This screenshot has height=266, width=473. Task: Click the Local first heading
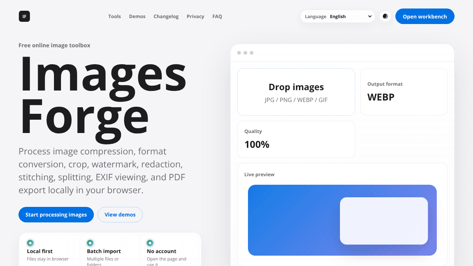click(x=40, y=251)
